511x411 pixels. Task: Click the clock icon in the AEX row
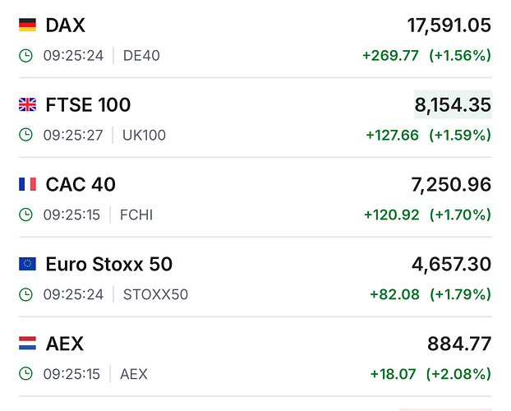point(26,374)
